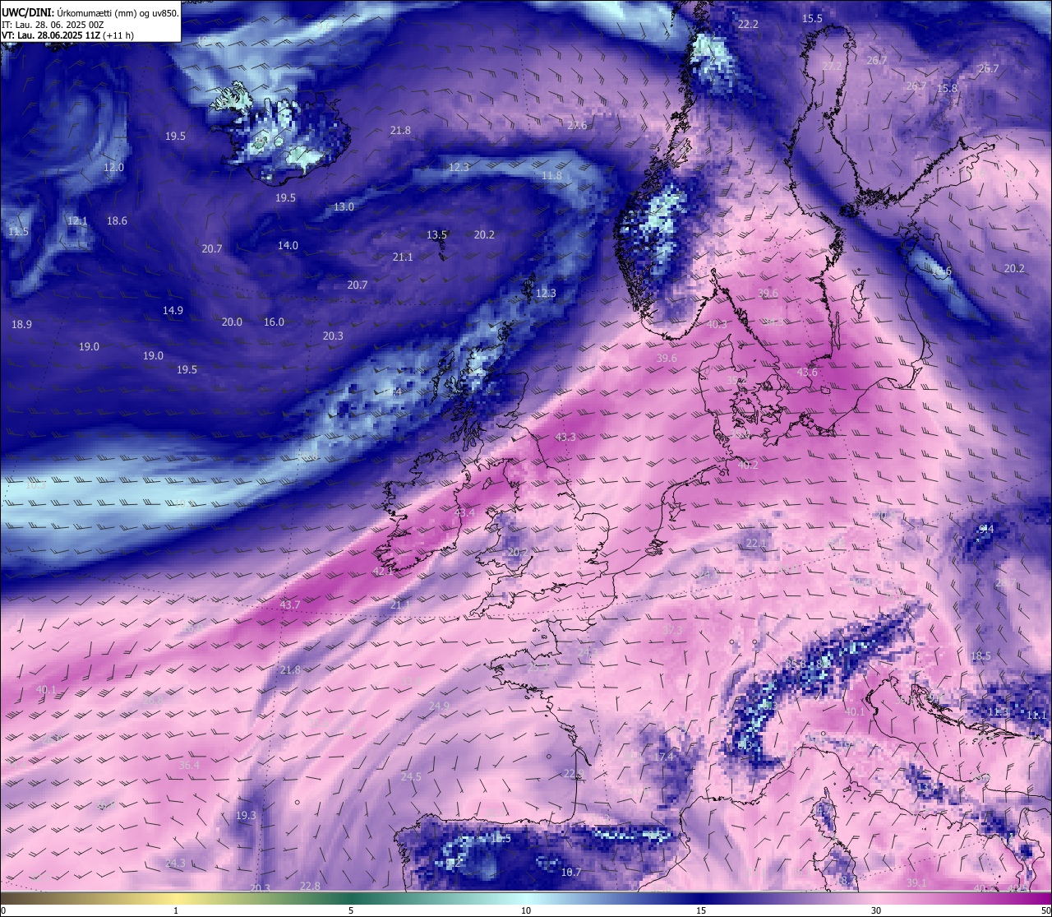The height and width of the screenshot is (917, 1052).
Task: Click the 40.3 value near southern Norway
Action: [x=717, y=324]
